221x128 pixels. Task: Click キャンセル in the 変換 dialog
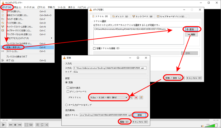[x=140, y=122]
